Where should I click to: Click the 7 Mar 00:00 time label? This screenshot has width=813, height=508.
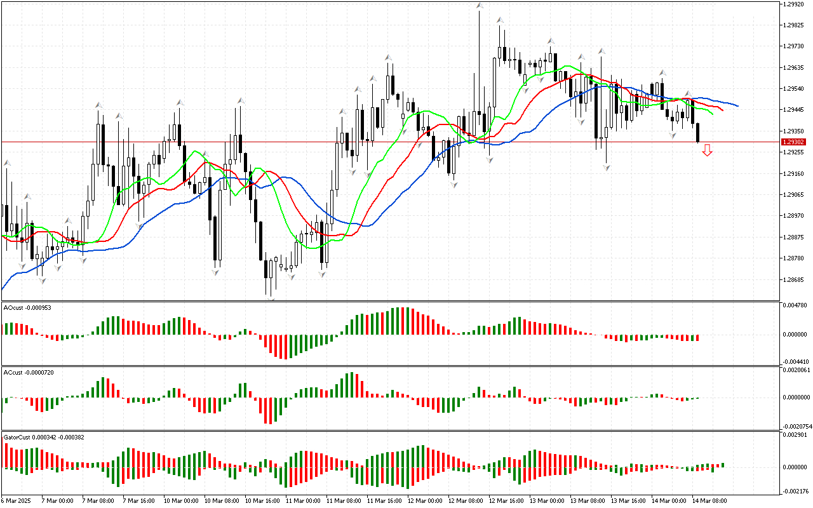[x=57, y=501]
